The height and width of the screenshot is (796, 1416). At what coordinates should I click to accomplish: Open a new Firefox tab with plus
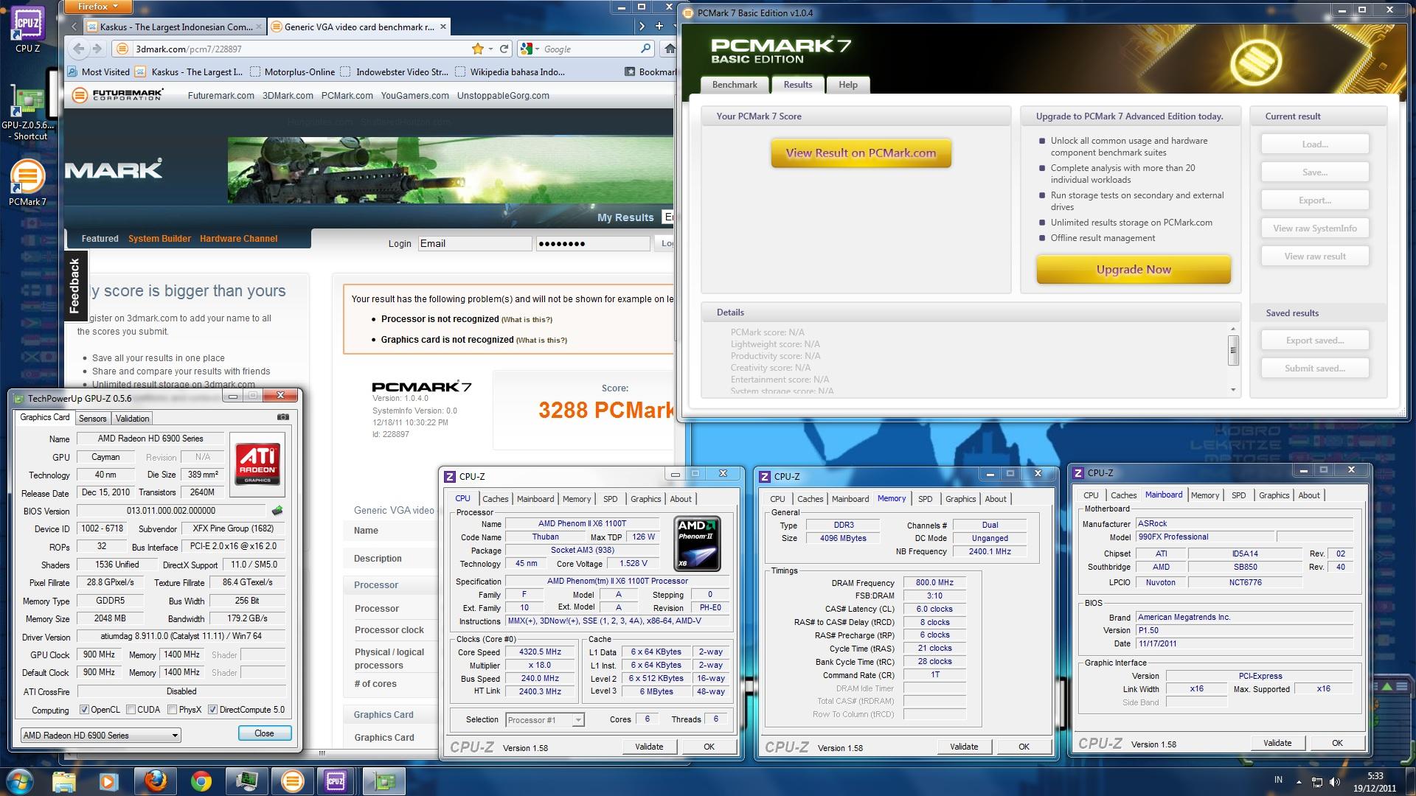[659, 26]
